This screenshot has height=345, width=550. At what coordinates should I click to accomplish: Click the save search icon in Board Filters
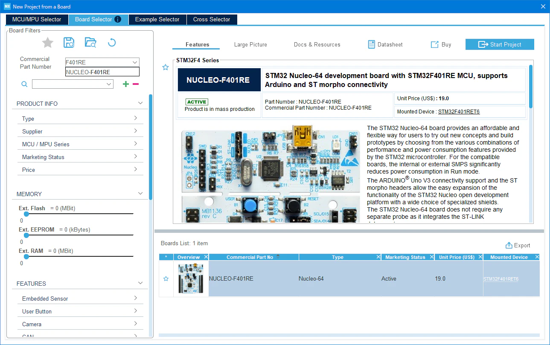click(x=69, y=43)
